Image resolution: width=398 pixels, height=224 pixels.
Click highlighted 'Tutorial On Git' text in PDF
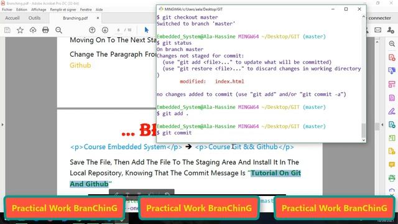point(275,173)
